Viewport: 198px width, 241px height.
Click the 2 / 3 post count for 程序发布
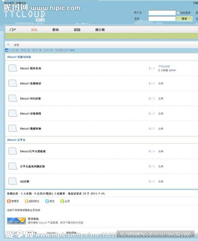(151, 68)
